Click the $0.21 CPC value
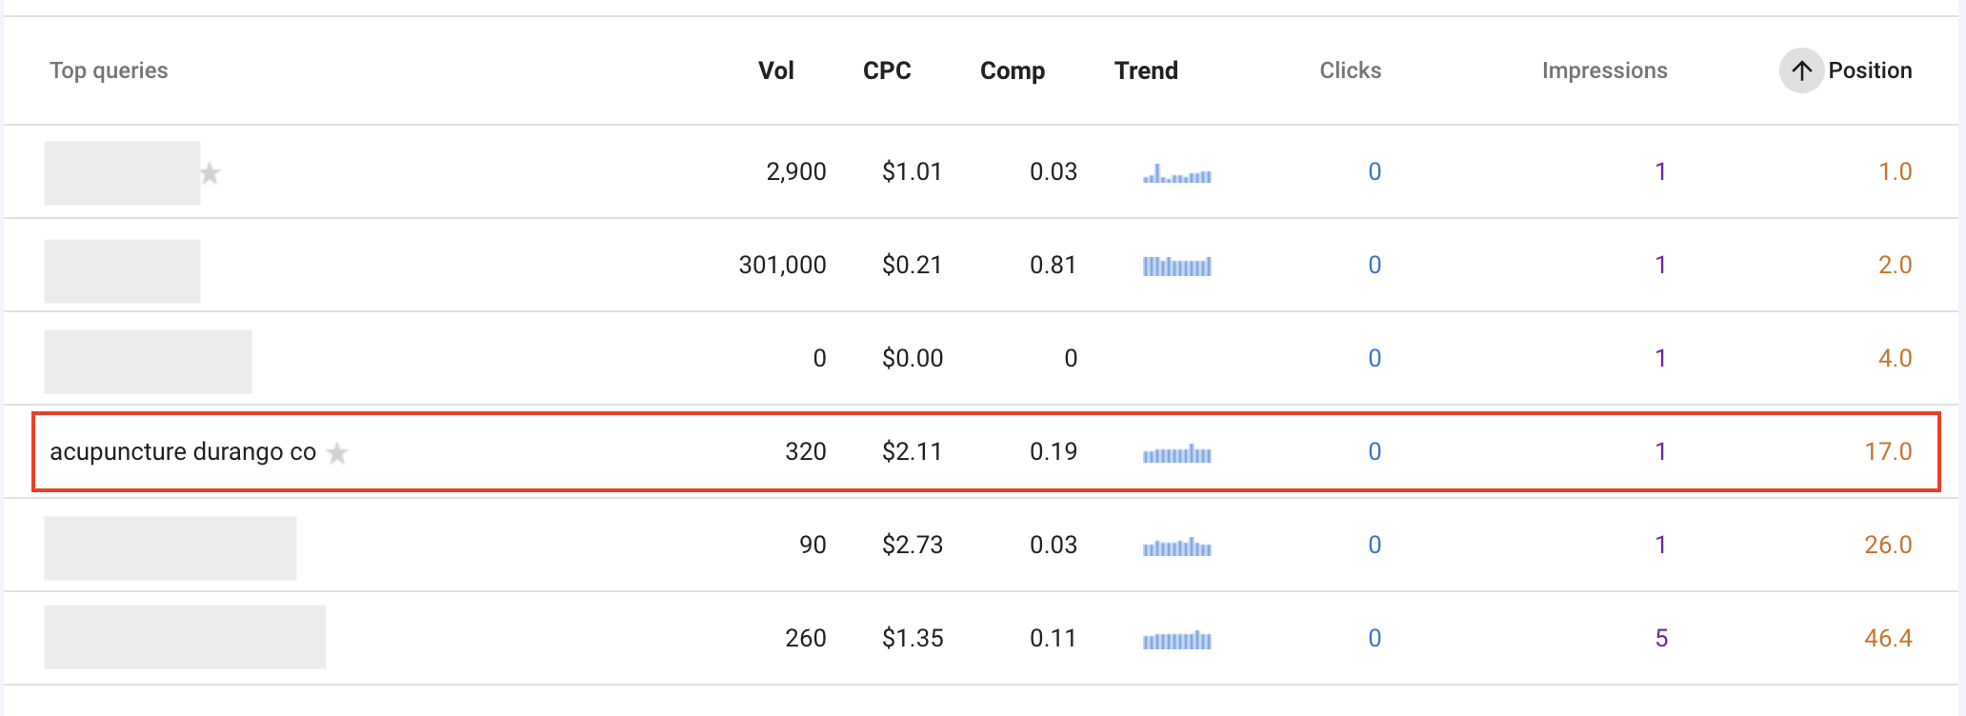 pyautogui.click(x=912, y=265)
